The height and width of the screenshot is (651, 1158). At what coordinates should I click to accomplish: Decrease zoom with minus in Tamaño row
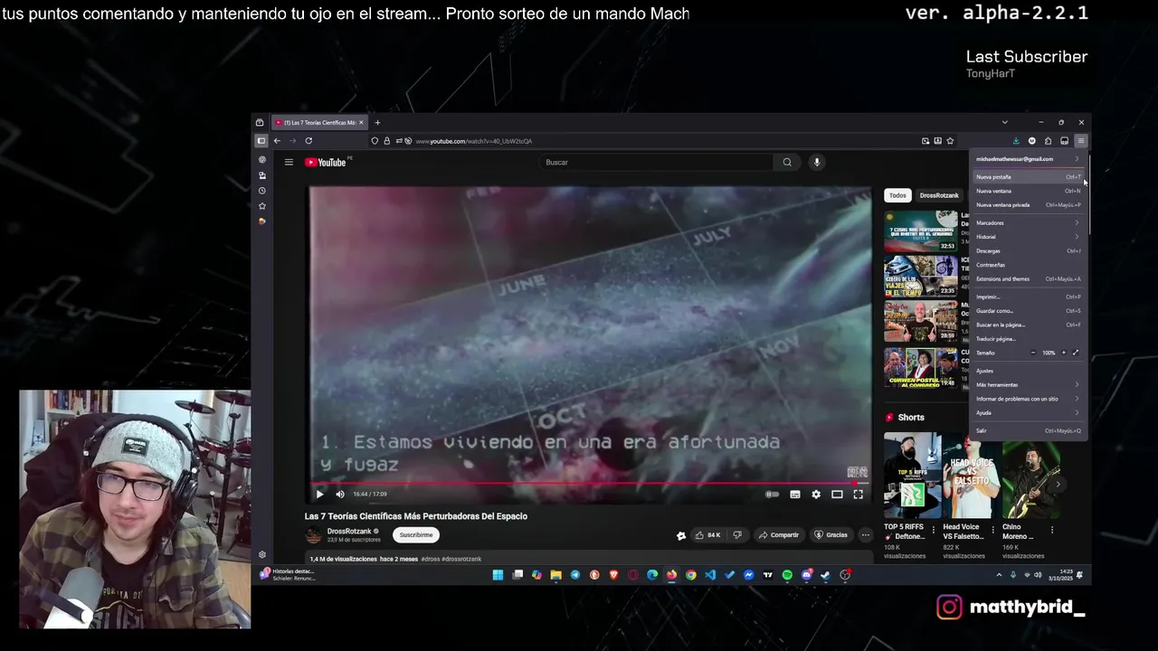tap(1033, 353)
